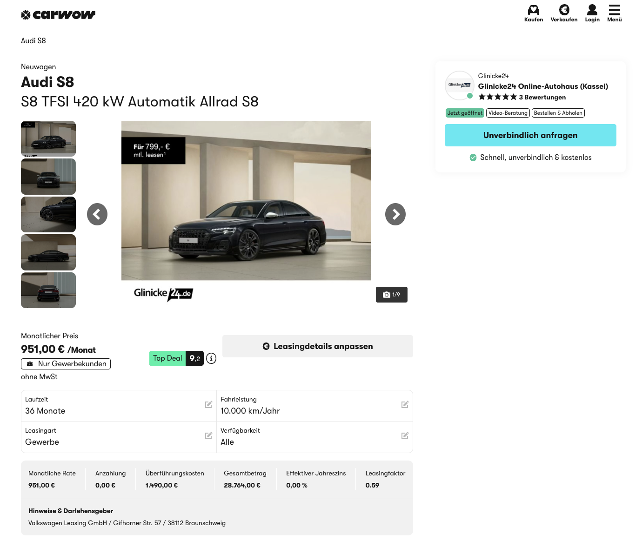Image resolution: width=642 pixels, height=540 pixels.
Task: Edit the Leasingart Gewerbe setting
Action: point(208,436)
